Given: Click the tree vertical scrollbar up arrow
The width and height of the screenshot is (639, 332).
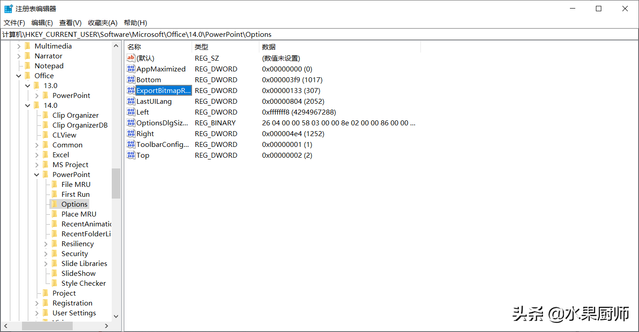Looking at the screenshot, I should click(116, 45).
